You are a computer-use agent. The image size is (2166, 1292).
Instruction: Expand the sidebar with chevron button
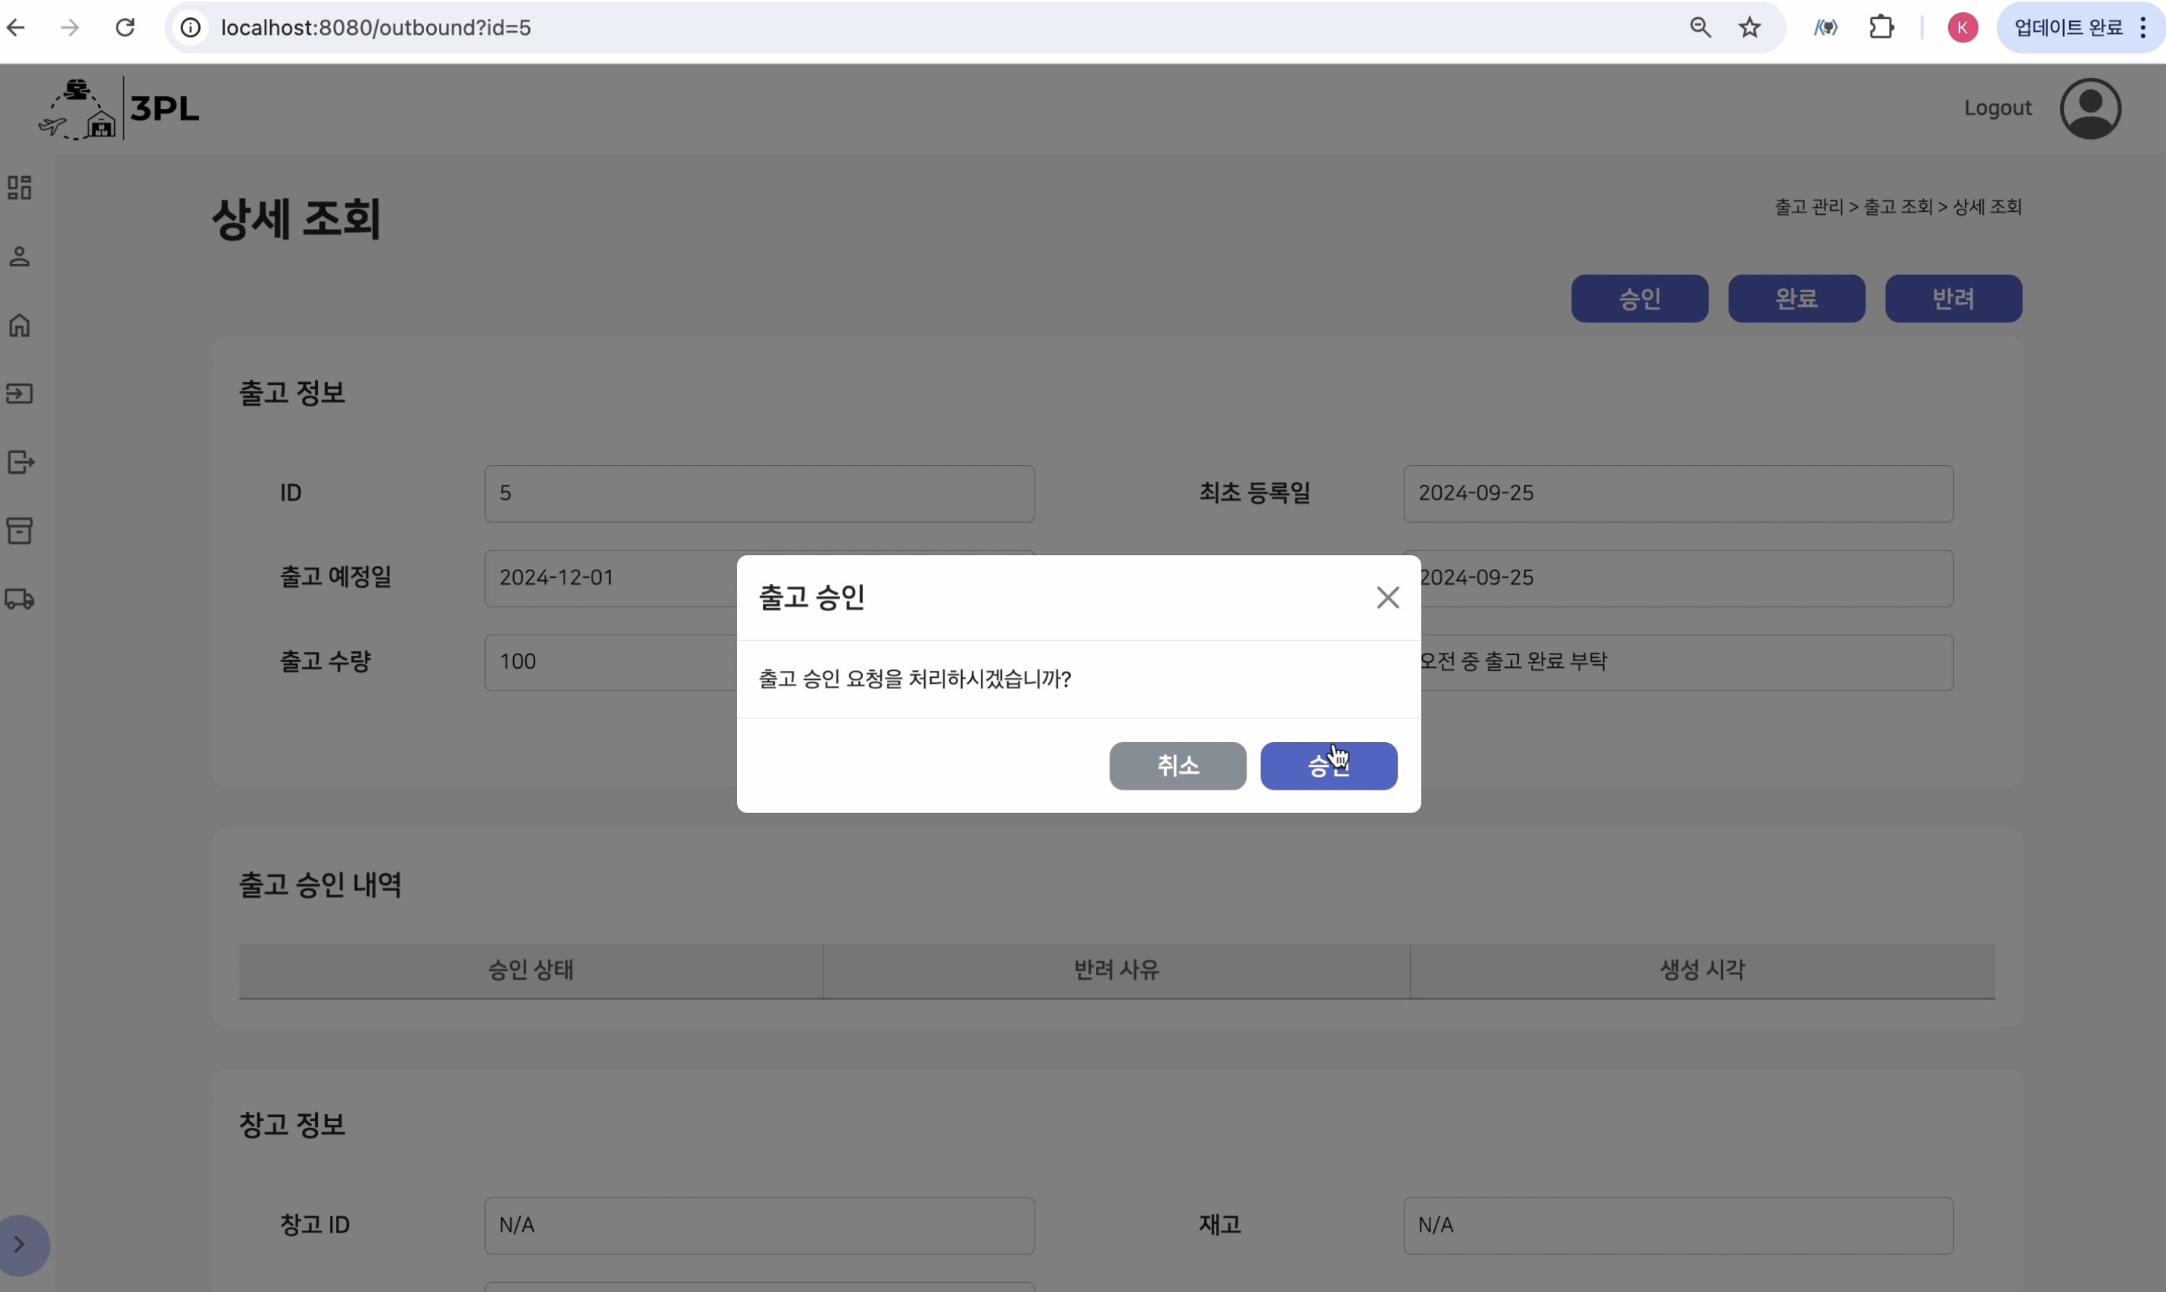tap(20, 1244)
